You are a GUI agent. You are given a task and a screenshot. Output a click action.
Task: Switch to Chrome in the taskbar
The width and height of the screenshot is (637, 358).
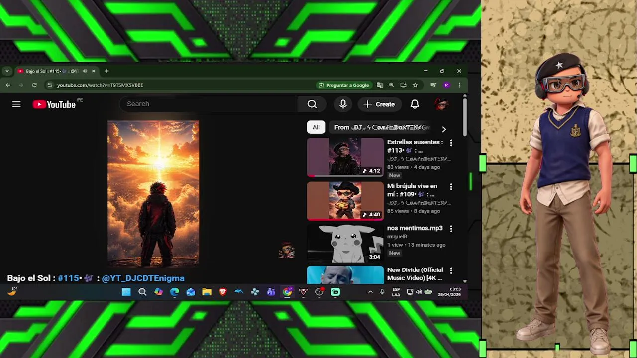point(287,292)
